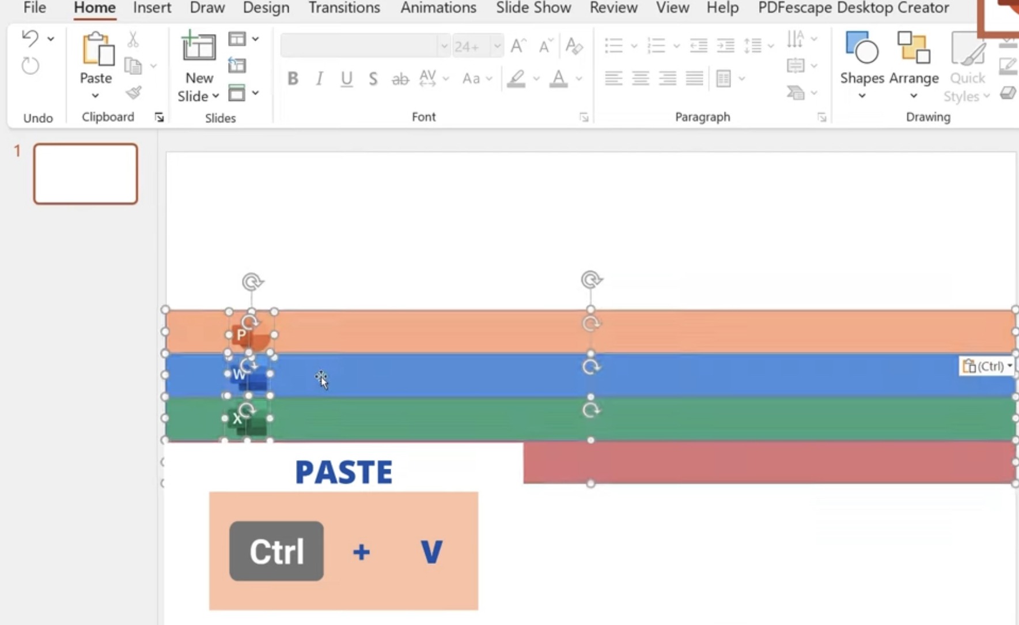The width and height of the screenshot is (1019, 625).
Task: Click the Convert to SmartArt icon
Action: 795,93
